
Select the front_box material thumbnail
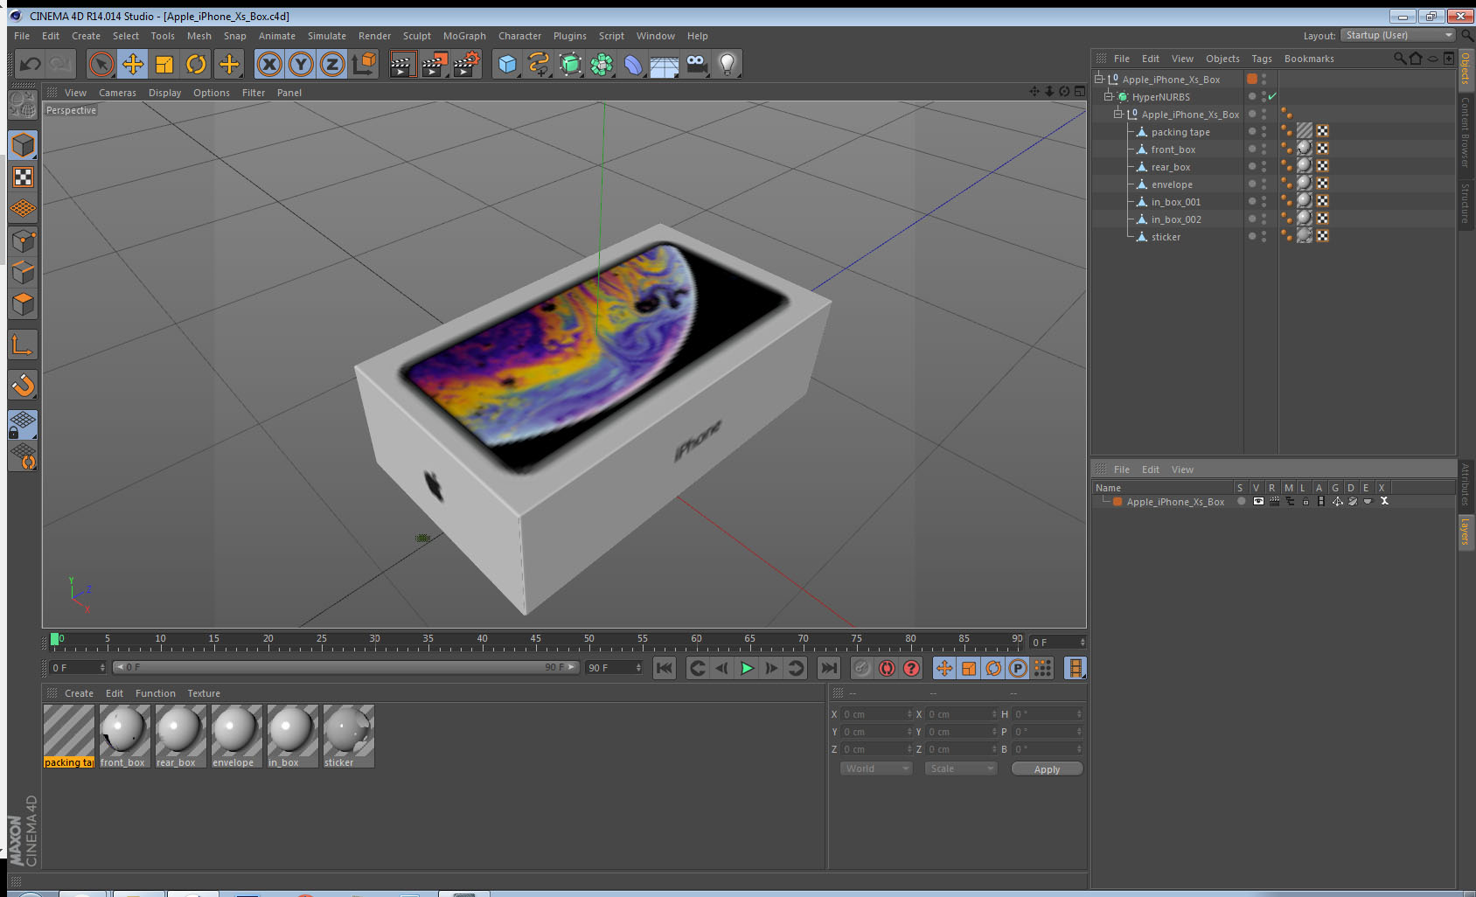pos(124,736)
